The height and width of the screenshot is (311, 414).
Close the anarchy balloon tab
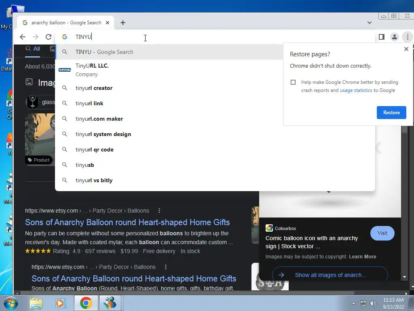tap(108, 23)
